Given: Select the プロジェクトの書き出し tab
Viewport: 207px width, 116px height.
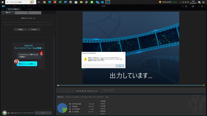Looking at the screenshot, I should pyautogui.click(x=13, y=9).
